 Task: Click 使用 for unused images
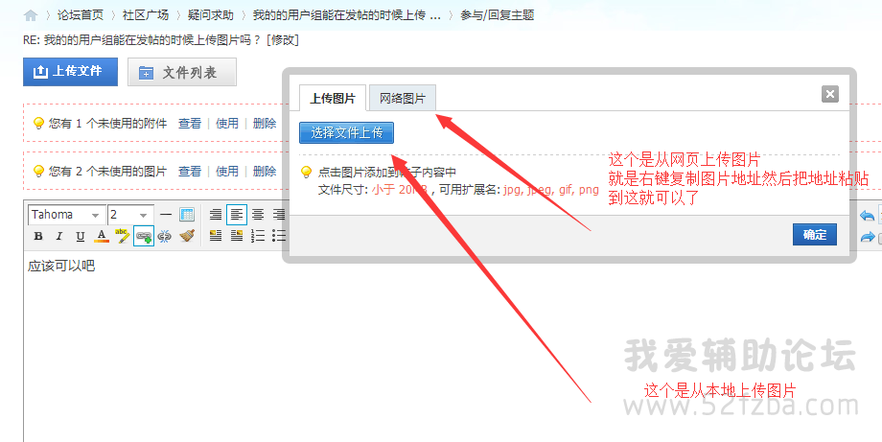(x=226, y=171)
